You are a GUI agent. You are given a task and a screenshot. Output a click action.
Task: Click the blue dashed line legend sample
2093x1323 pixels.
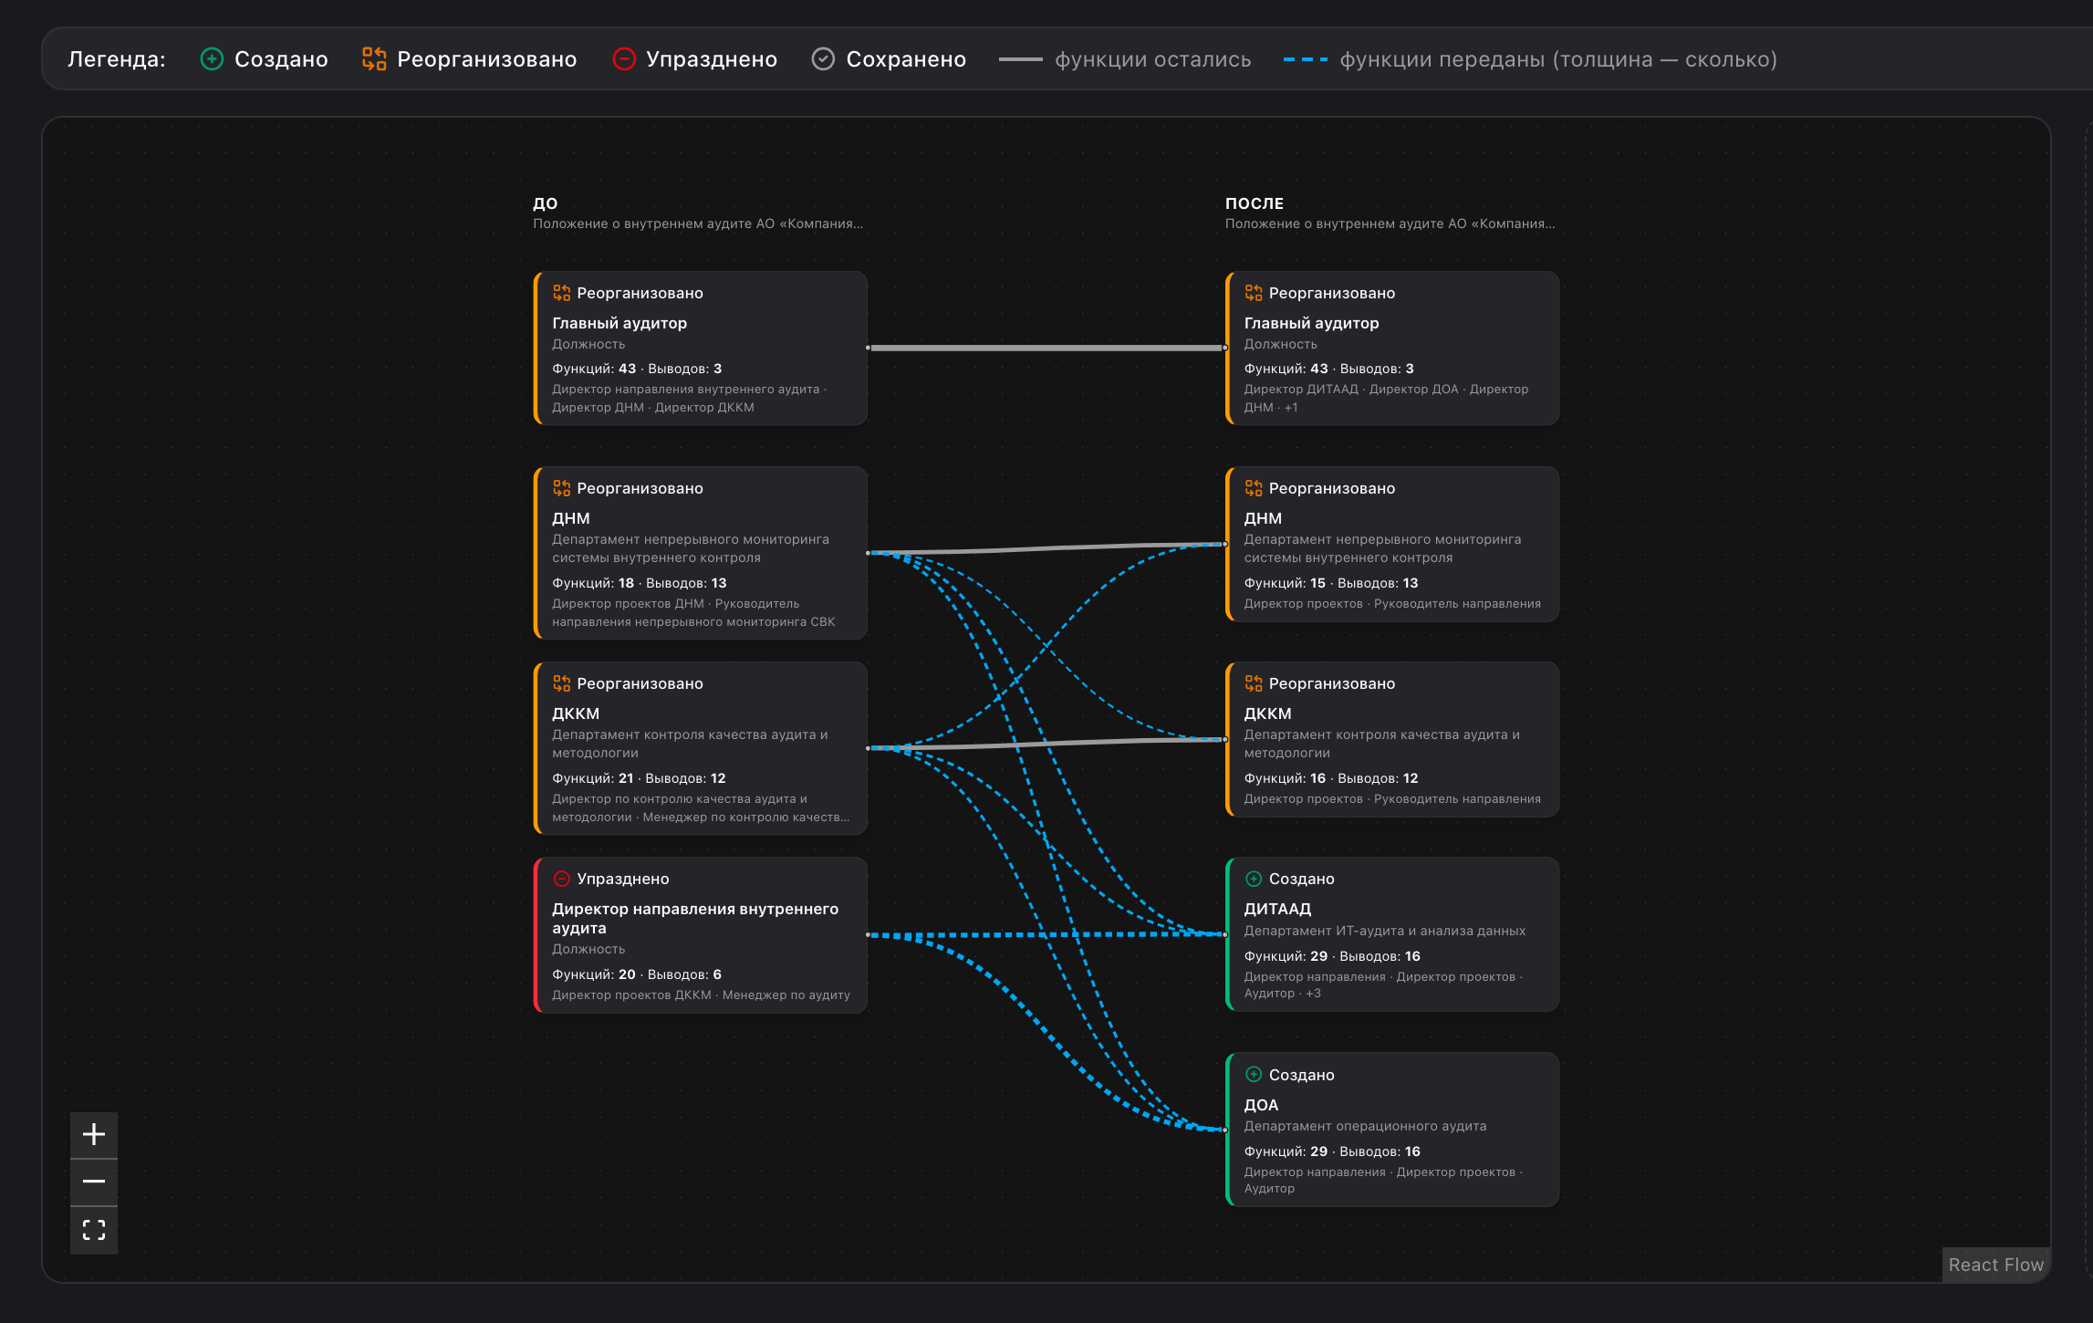point(1306,59)
